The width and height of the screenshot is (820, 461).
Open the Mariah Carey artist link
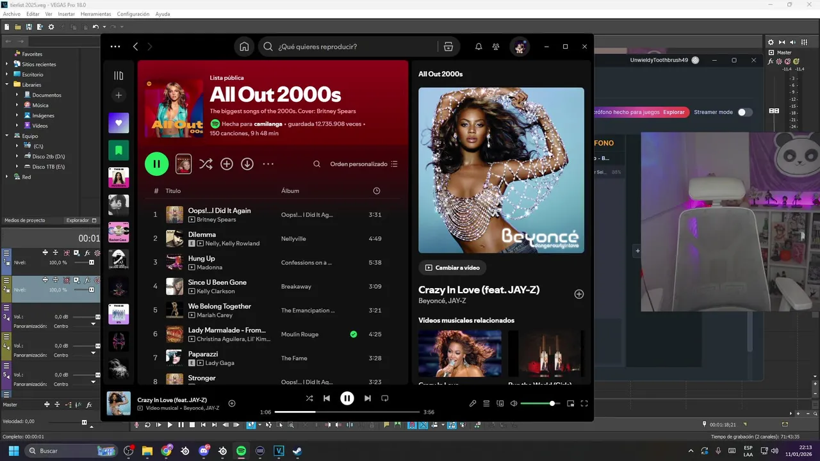click(x=215, y=315)
